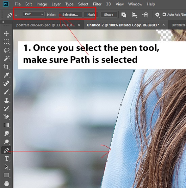Select the Hand tool
Viewport: 186px width, 188px height.
point(6,184)
